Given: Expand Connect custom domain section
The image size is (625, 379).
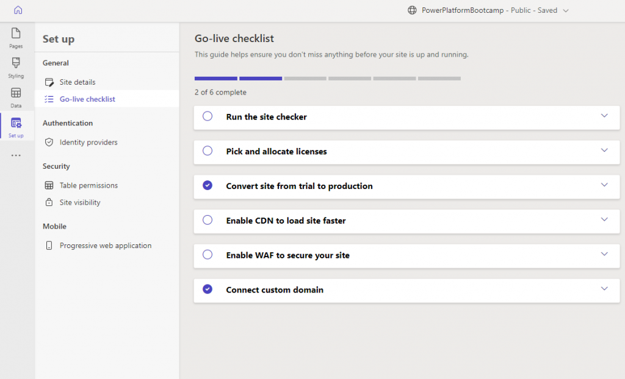Looking at the screenshot, I should 604,289.
